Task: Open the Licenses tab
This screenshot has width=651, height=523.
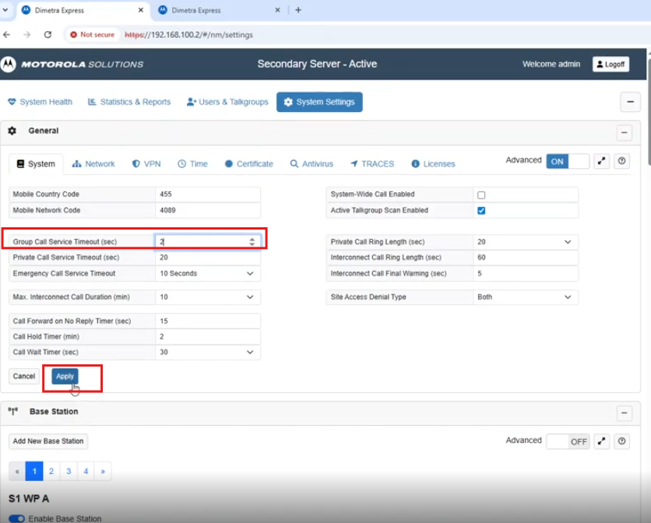Action: (x=434, y=164)
